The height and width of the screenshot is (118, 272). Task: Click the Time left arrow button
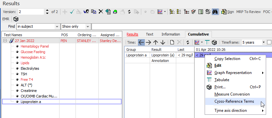141,42
